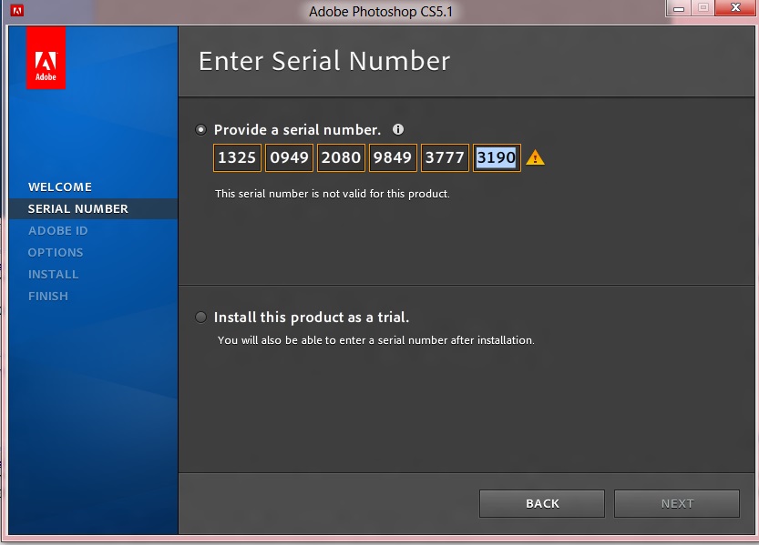759x545 pixels.
Task: Click the invalid serial number error message
Action: coord(332,194)
